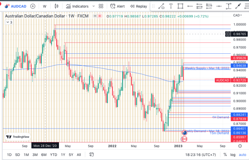Set date range to All
Viewport: 249px width, 160px height.
click(x=79, y=154)
